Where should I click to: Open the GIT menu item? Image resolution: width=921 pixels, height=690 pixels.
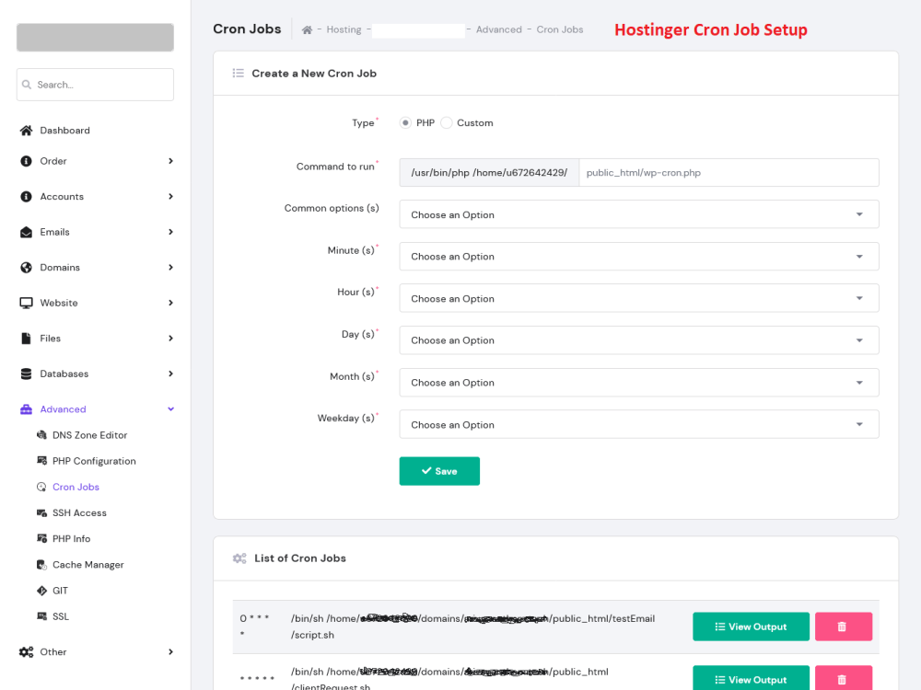[x=60, y=591]
